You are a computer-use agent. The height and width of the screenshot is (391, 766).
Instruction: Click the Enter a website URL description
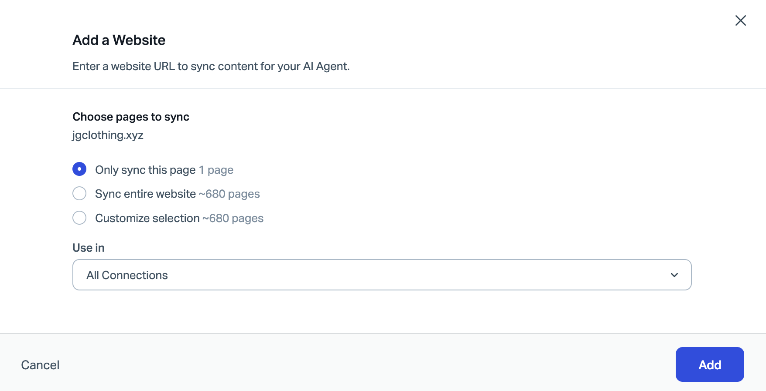pos(211,66)
